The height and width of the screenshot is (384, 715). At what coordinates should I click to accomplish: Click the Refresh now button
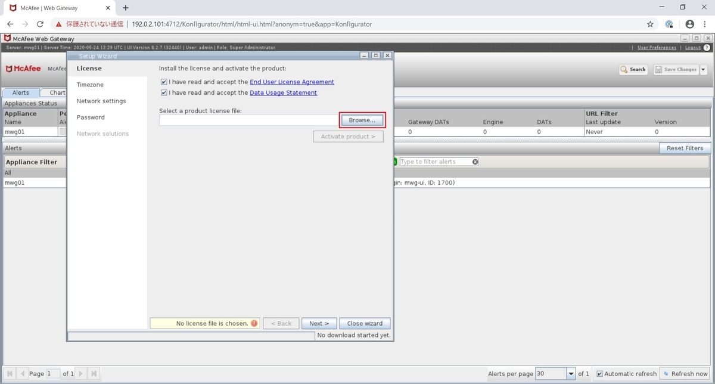pyautogui.click(x=685, y=374)
